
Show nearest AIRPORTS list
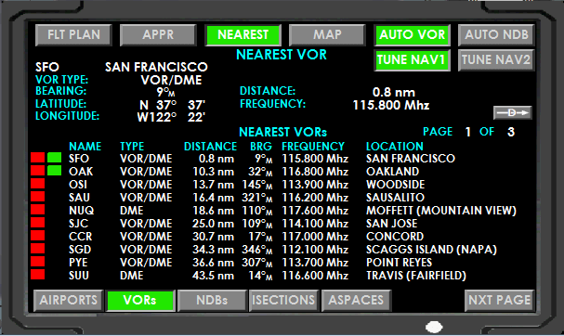coord(69,301)
